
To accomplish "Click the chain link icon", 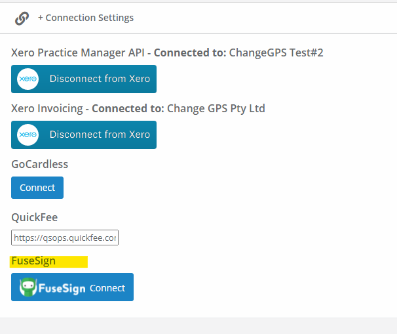I will 22,18.
